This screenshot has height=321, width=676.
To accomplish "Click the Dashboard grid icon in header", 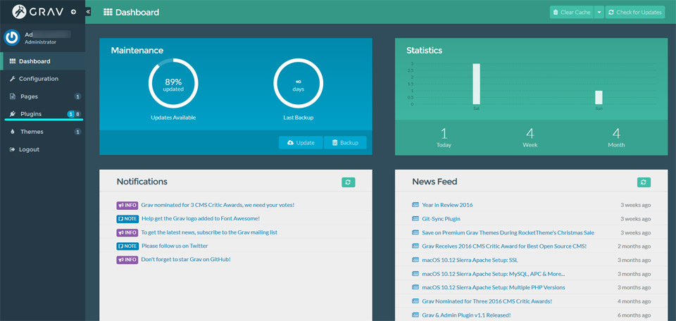I will (x=108, y=12).
